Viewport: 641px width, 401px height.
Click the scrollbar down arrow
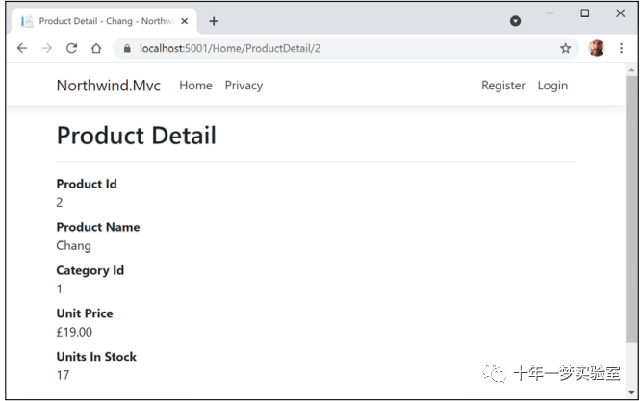[631, 393]
